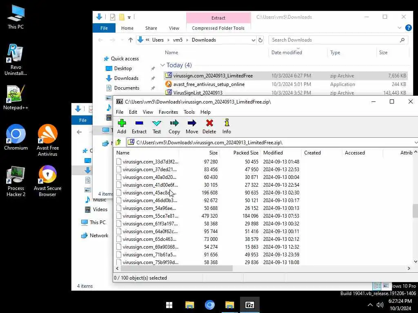Sort 7-Zip list by Name column
Image resolution: width=418 pixels, height=313 pixels.
(x=123, y=153)
